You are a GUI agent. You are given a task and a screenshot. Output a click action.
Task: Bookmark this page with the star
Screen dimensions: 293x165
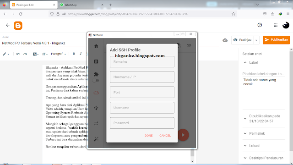pyautogui.click(x=233, y=14)
